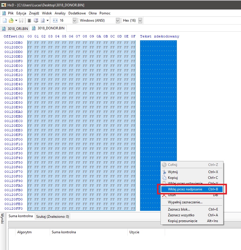Expand the arrow next to the disk image icon
This screenshot has width=241, height=250.
47,20
